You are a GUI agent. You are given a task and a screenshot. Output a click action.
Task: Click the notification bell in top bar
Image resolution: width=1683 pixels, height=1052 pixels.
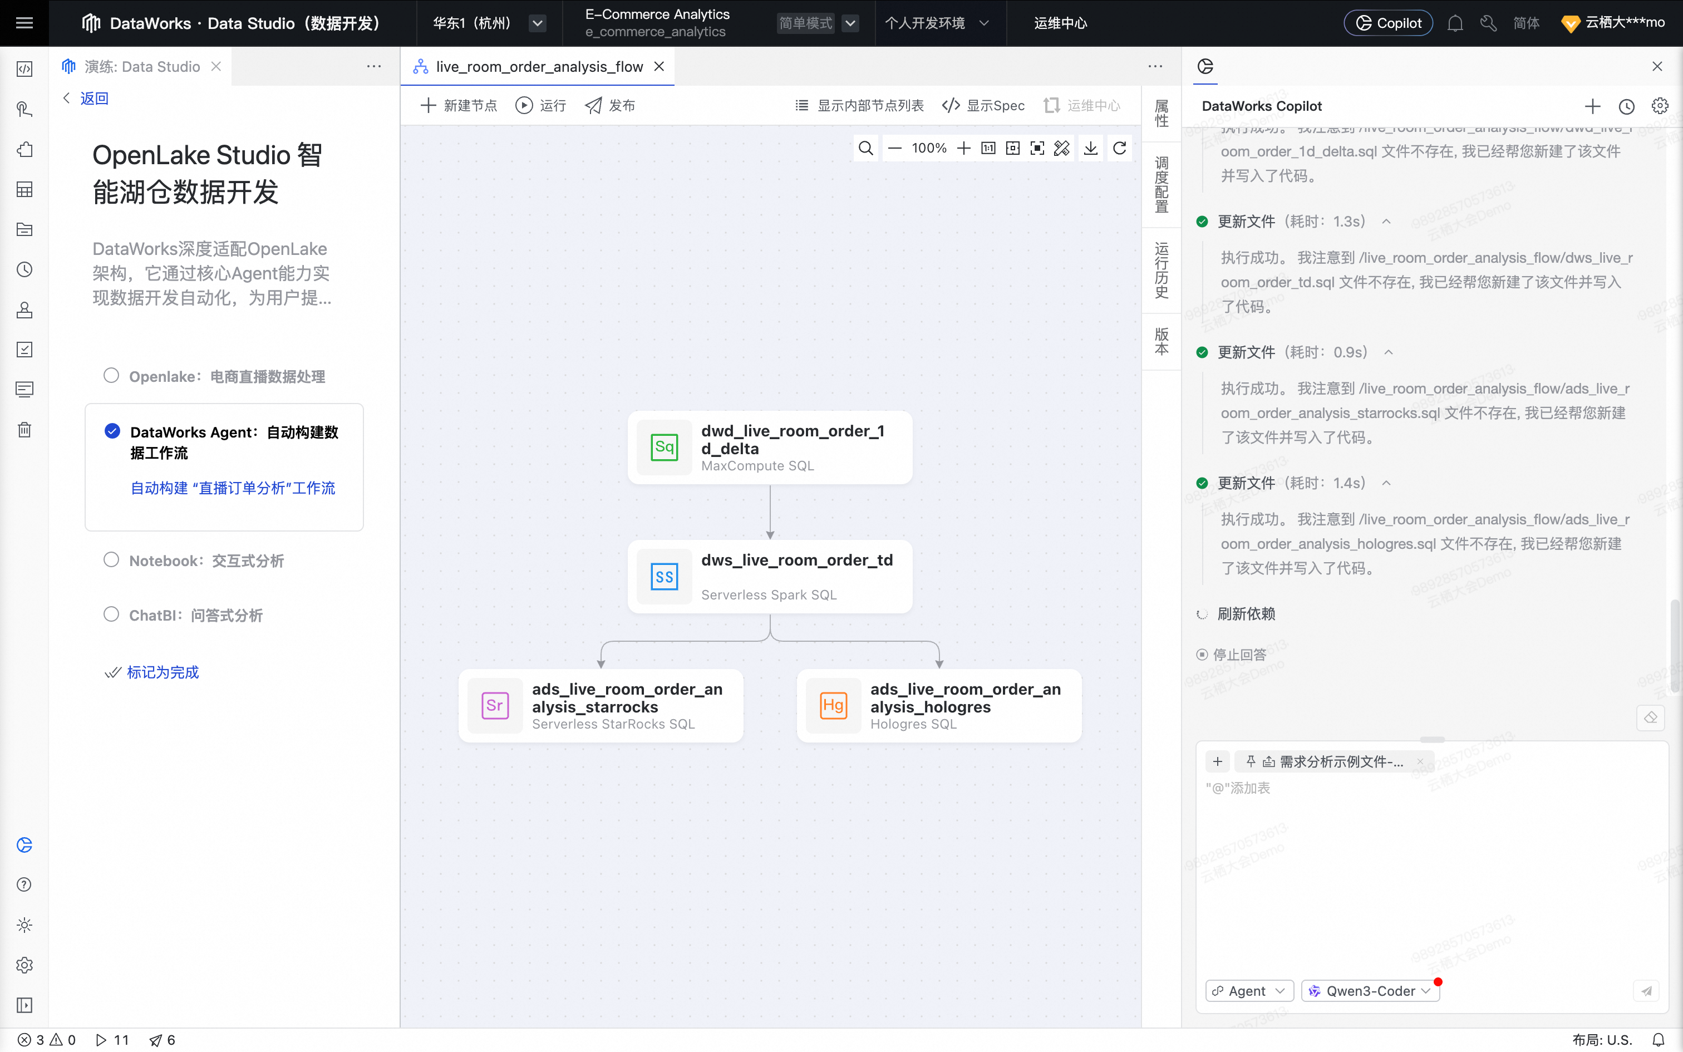click(1455, 23)
